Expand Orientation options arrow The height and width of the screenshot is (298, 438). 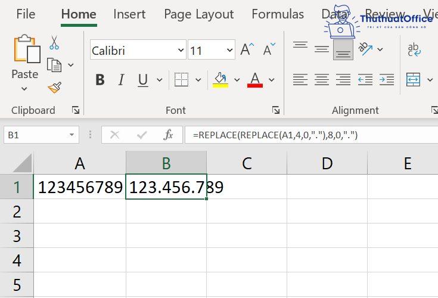click(380, 49)
